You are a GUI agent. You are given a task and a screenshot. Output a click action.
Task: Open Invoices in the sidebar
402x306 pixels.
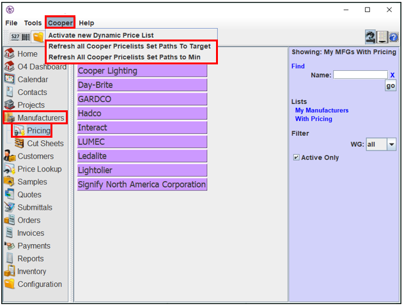[x=24, y=233]
